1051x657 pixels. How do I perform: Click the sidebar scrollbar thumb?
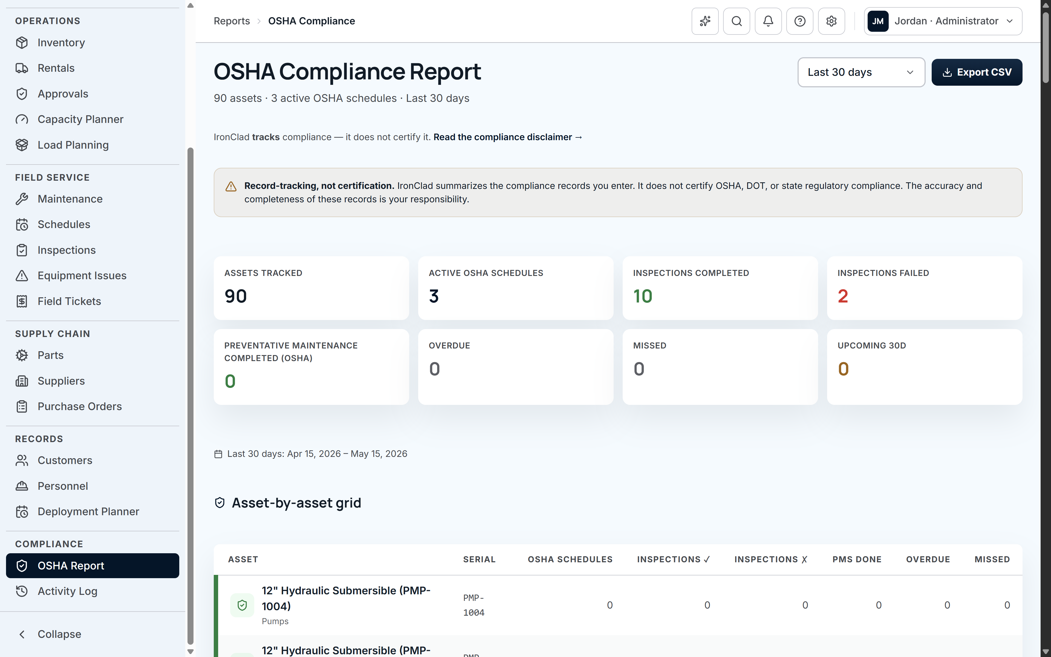190,396
